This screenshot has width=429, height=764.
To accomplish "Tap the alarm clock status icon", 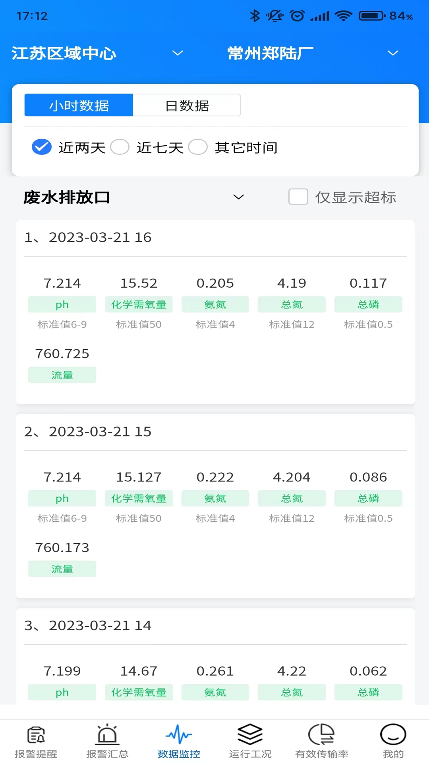I will coord(297,16).
